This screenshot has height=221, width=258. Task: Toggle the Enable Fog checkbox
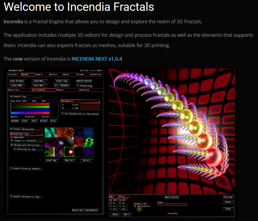point(11,97)
